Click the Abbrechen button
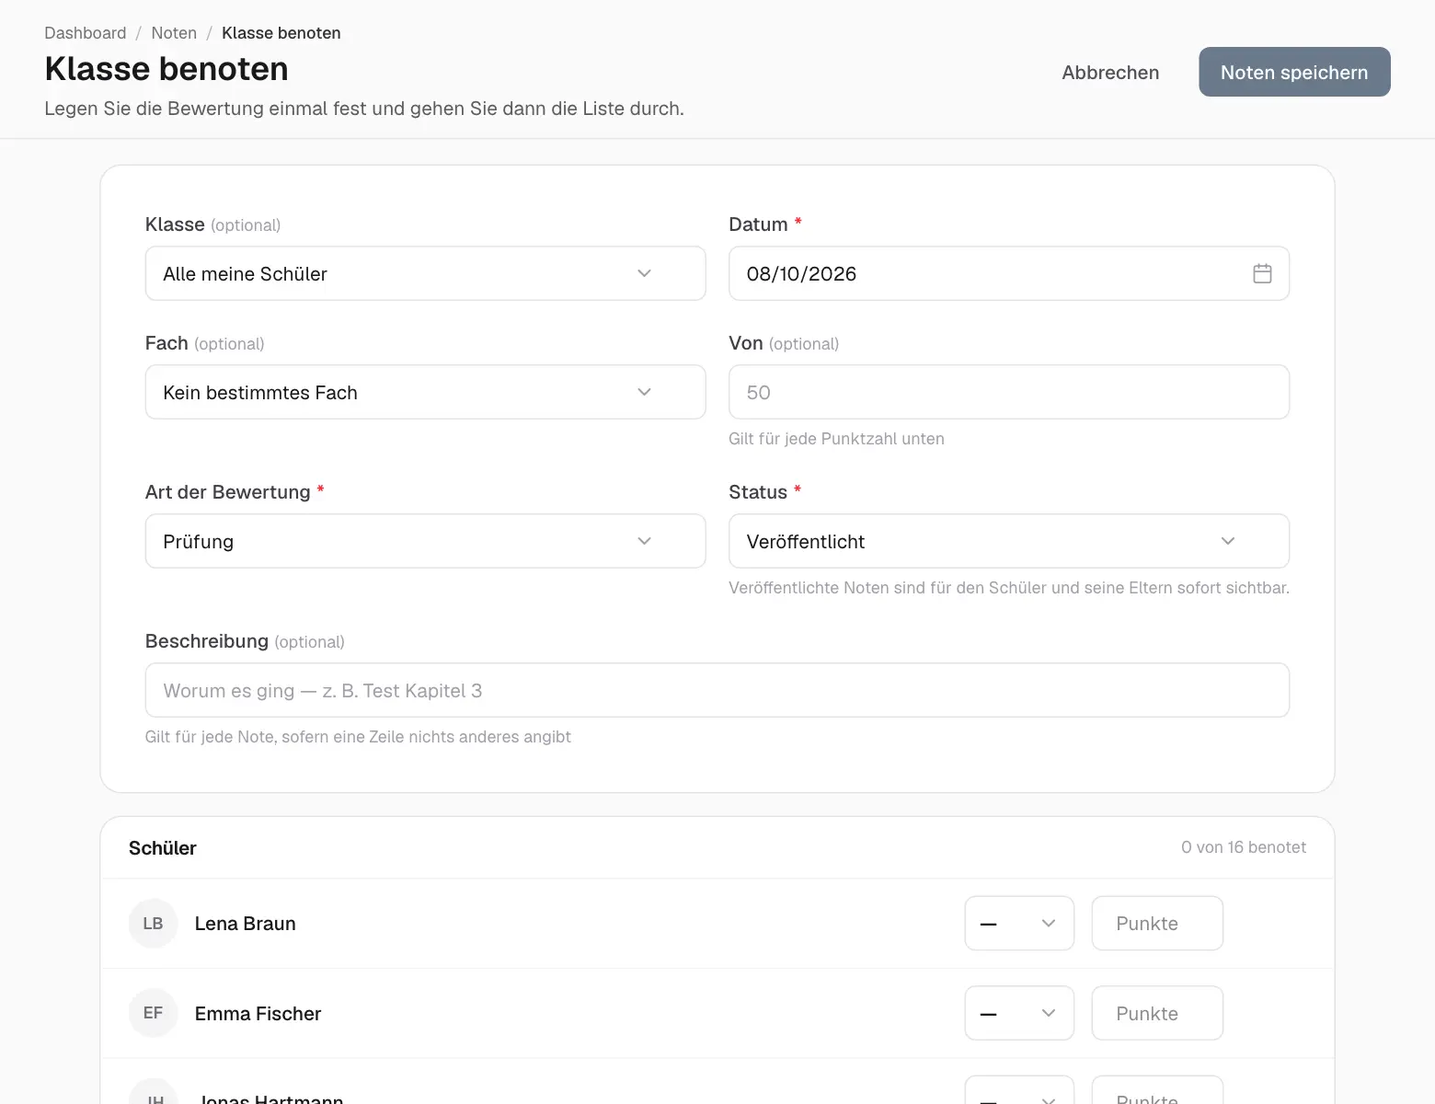This screenshot has height=1104, width=1435. point(1110,72)
